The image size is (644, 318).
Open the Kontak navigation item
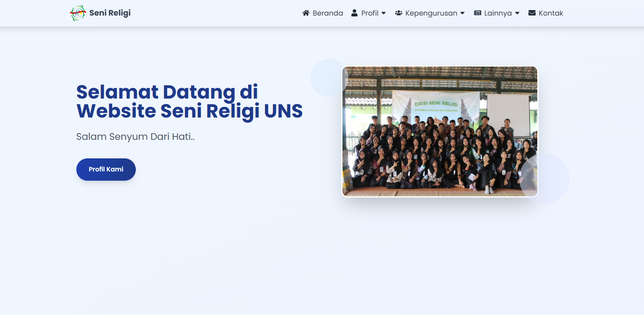click(x=551, y=13)
